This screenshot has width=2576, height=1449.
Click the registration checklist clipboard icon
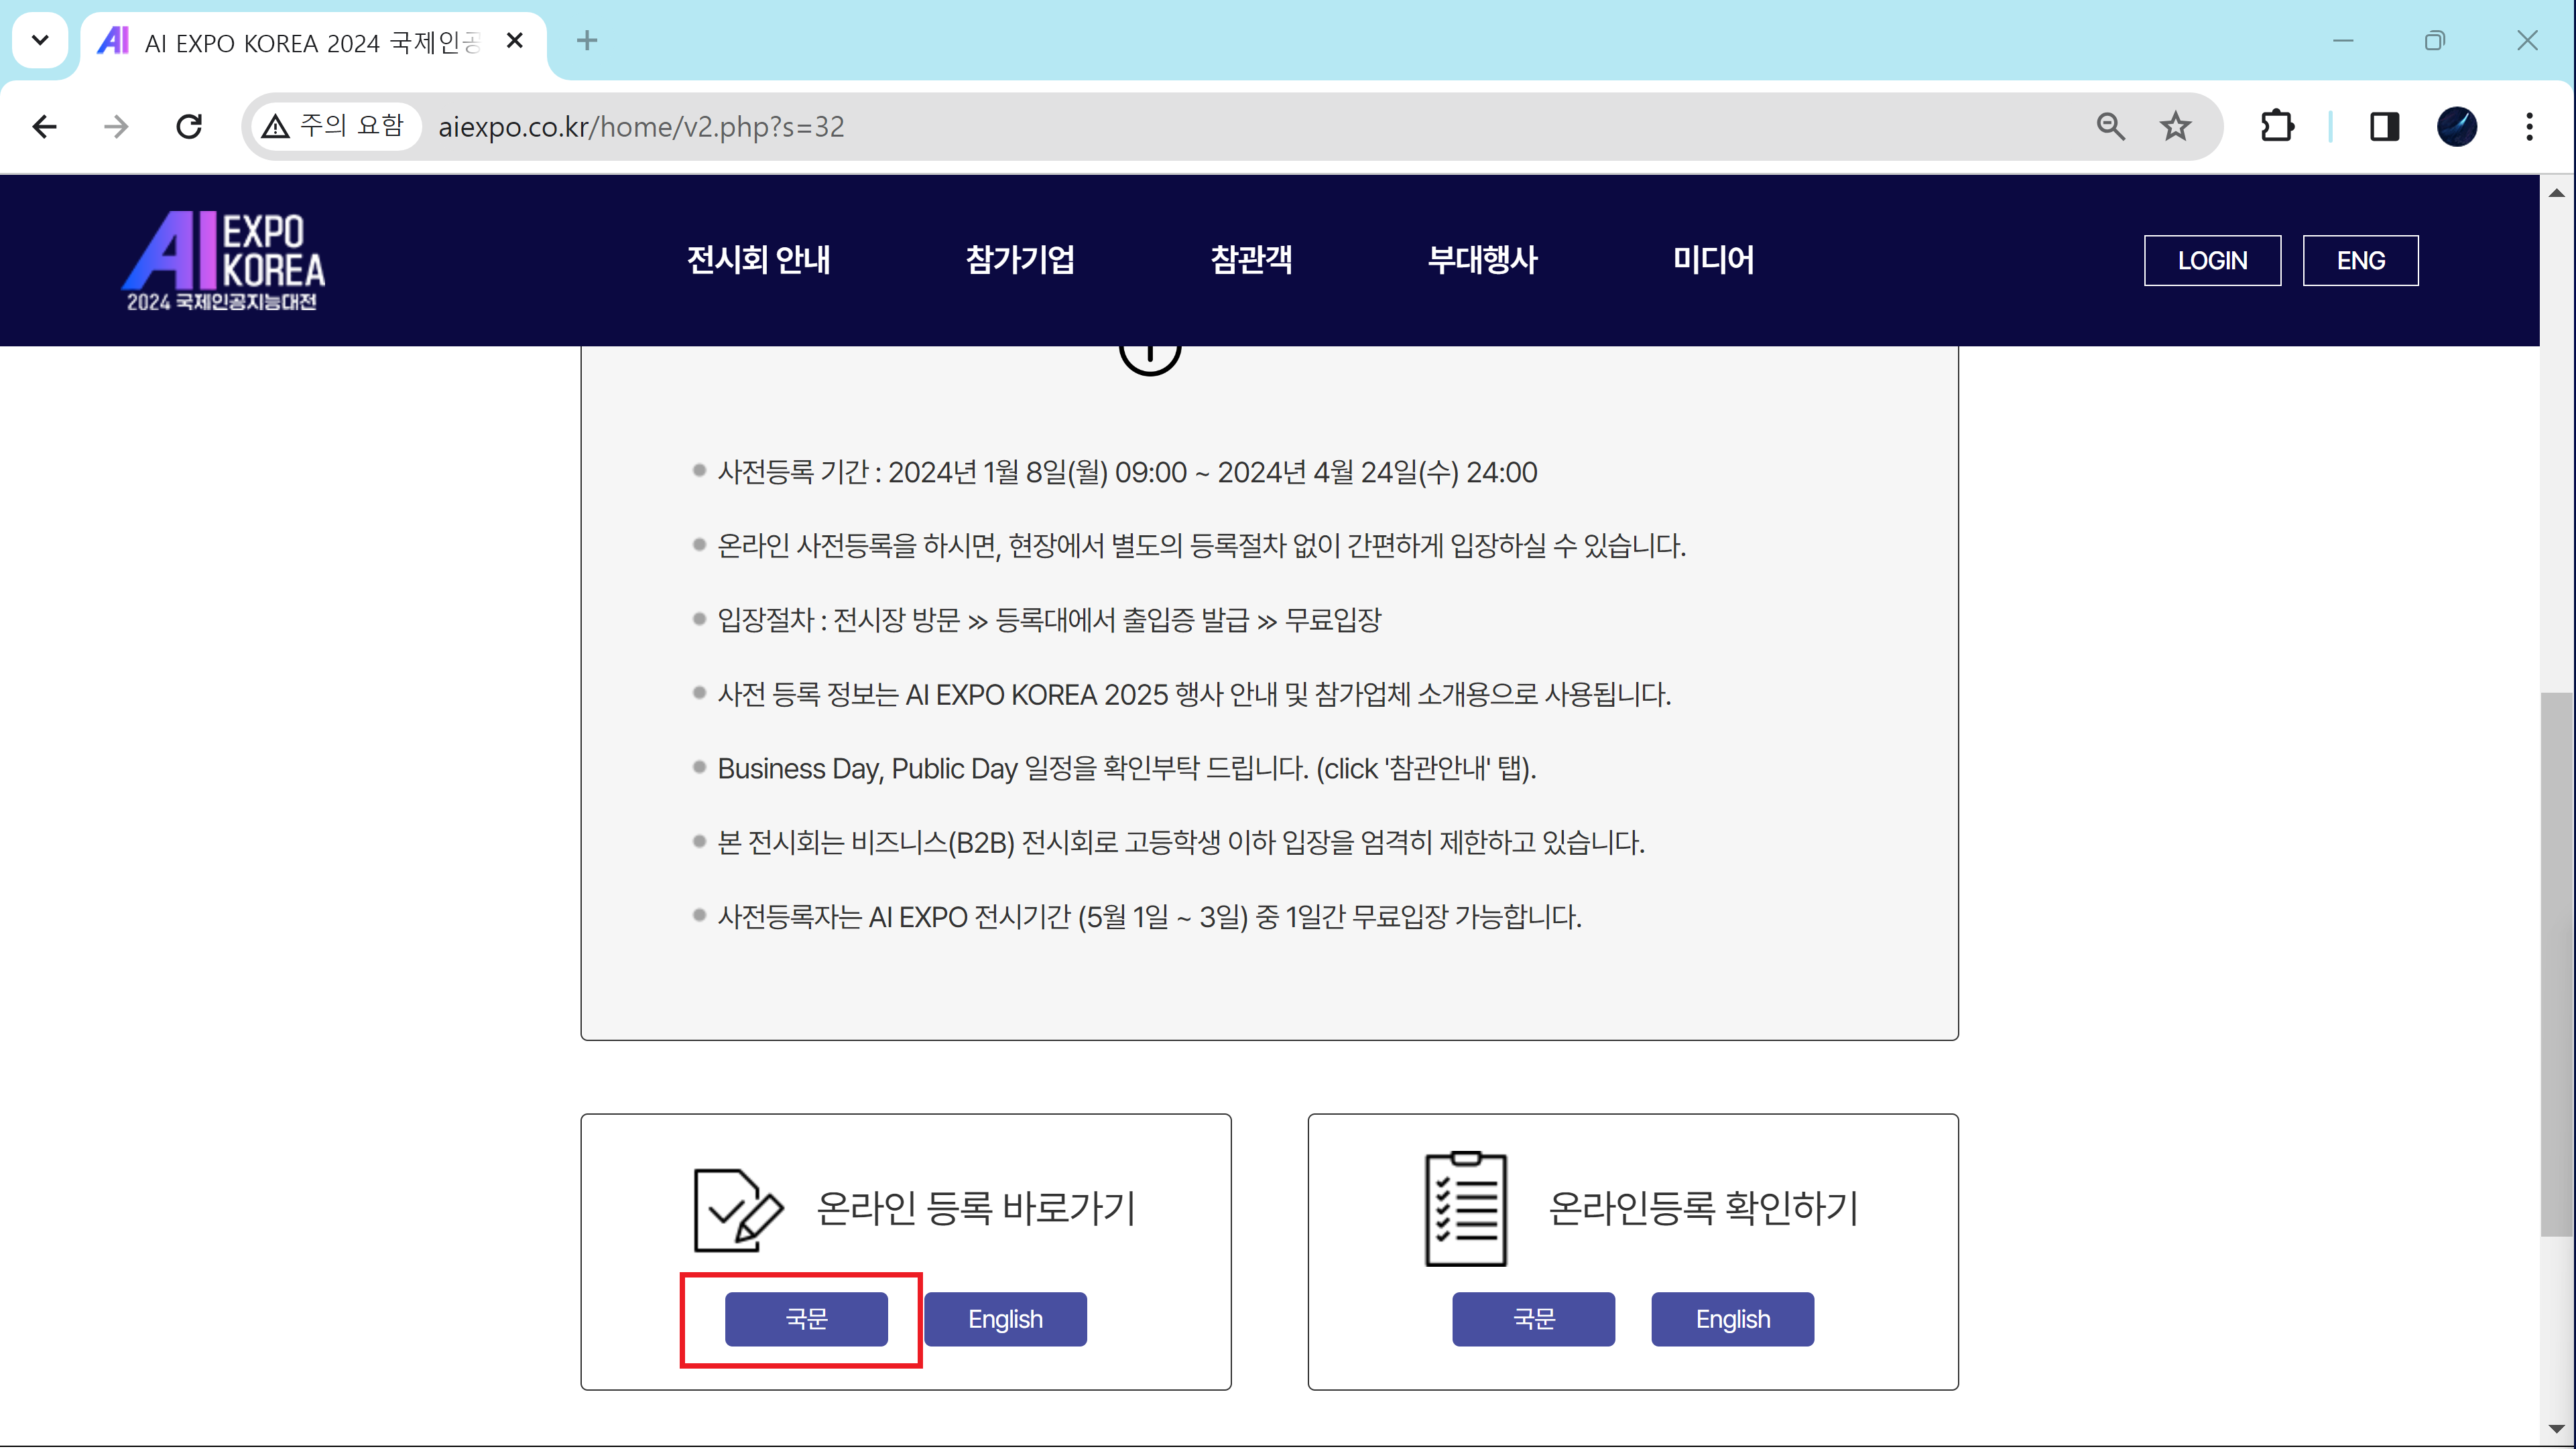coord(1465,1209)
